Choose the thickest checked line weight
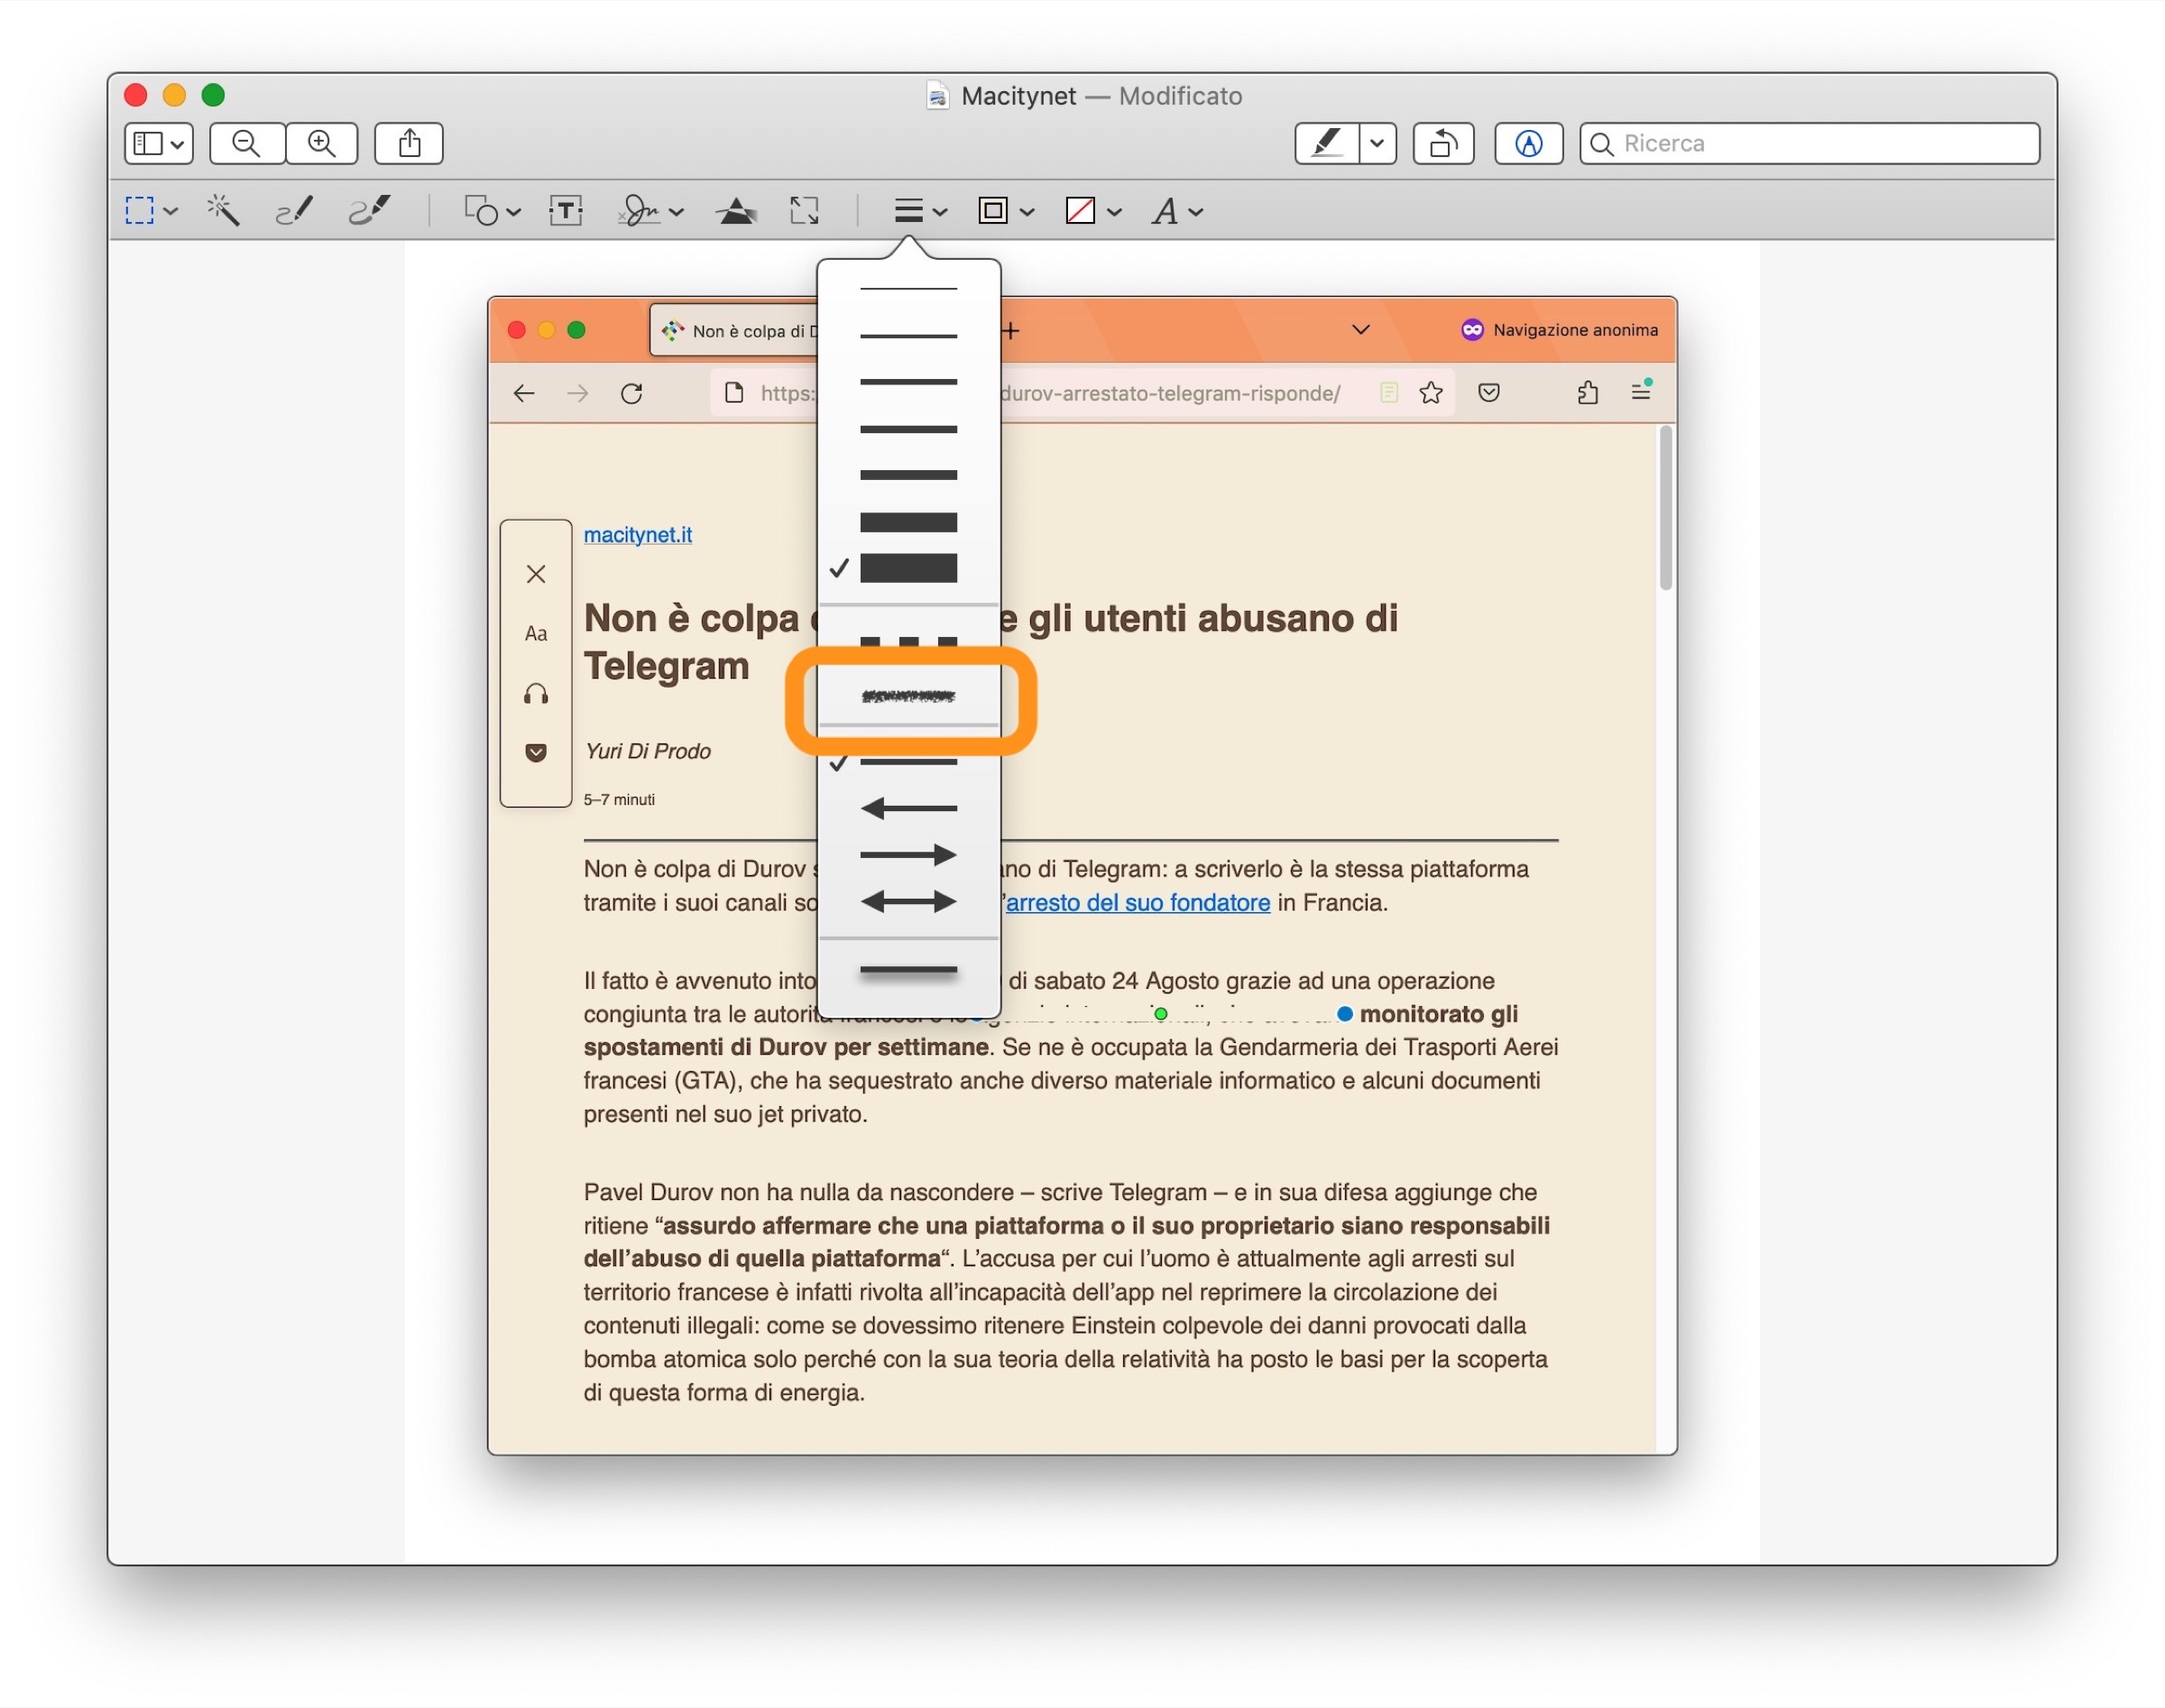This screenshot has height=1708, width=2165. 907,568
